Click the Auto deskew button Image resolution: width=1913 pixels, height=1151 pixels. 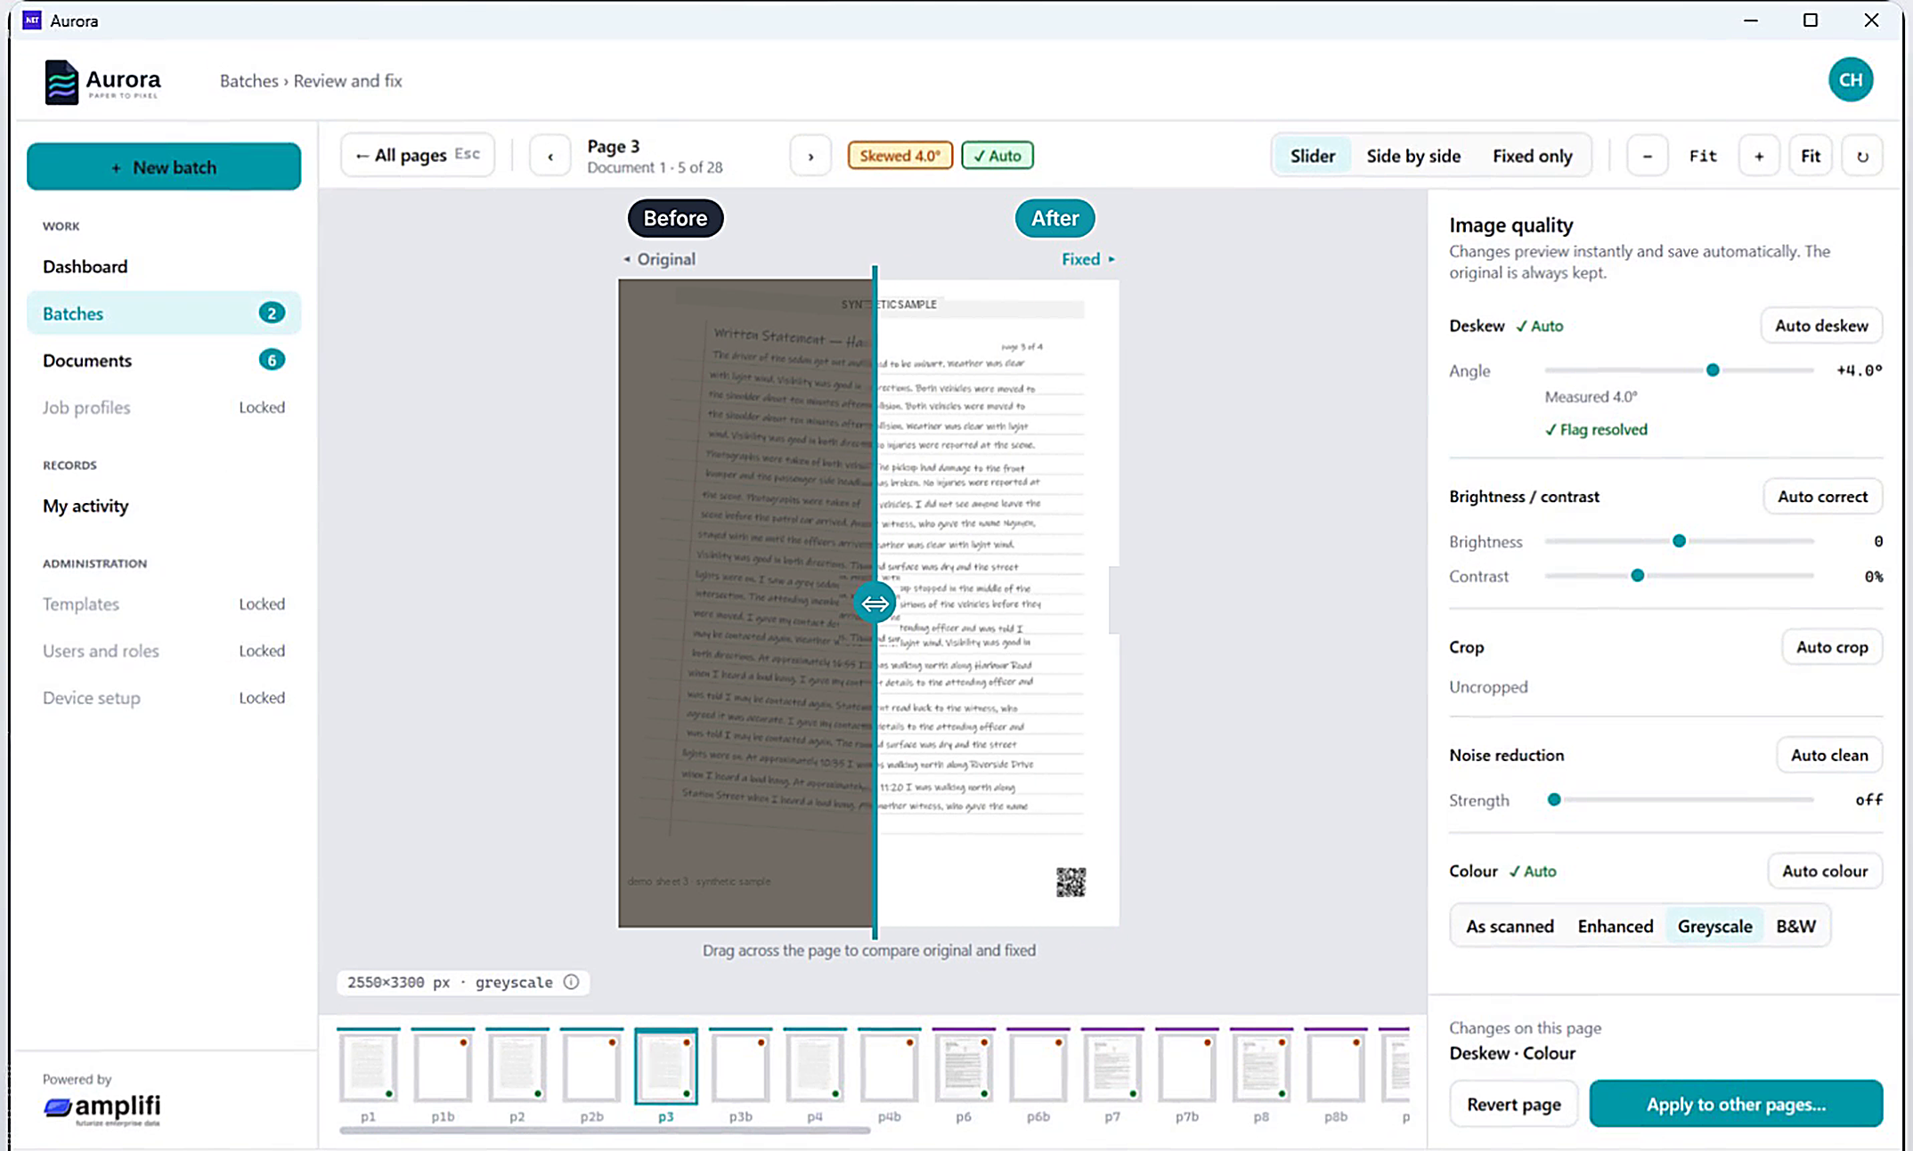[x=1821, y=326]
